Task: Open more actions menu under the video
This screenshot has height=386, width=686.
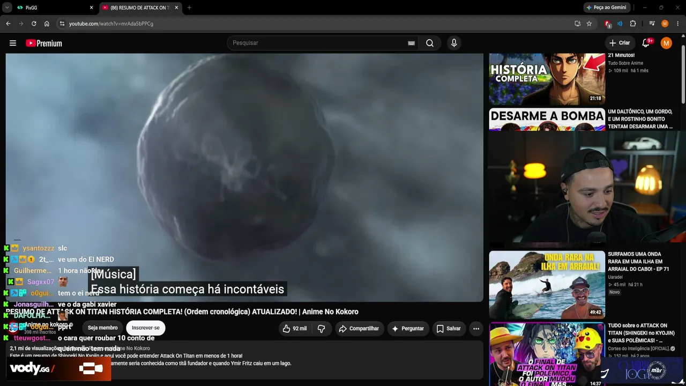Action: pos(476,329)
